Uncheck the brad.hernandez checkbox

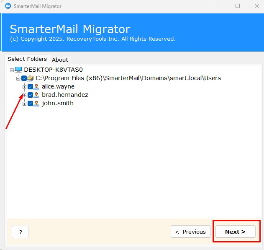(x=30, y=95)
